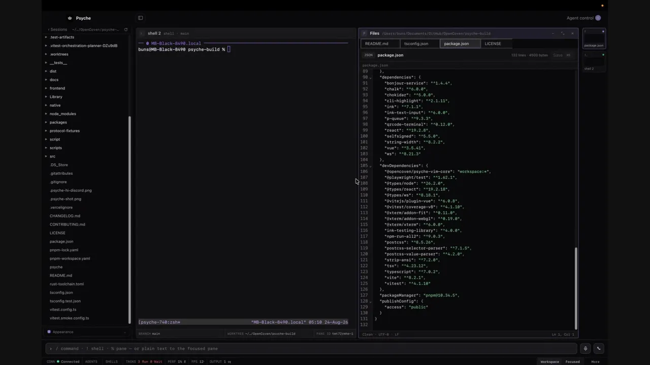Image resolution: width=650 pixels, height=365 pixels.
Task: Click the UTF-8 encoding label
Action: (383, 335)
